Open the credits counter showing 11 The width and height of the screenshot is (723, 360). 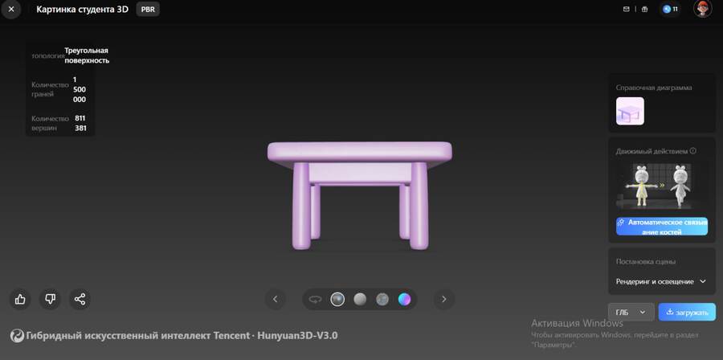670,9
